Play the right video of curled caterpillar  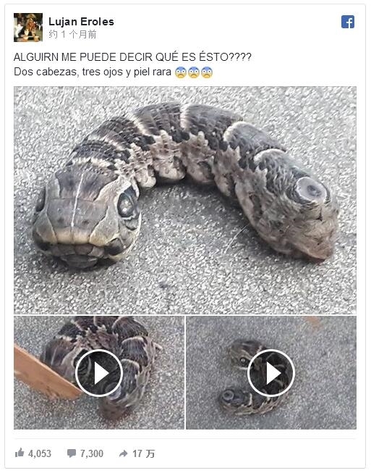coord(271,373)
